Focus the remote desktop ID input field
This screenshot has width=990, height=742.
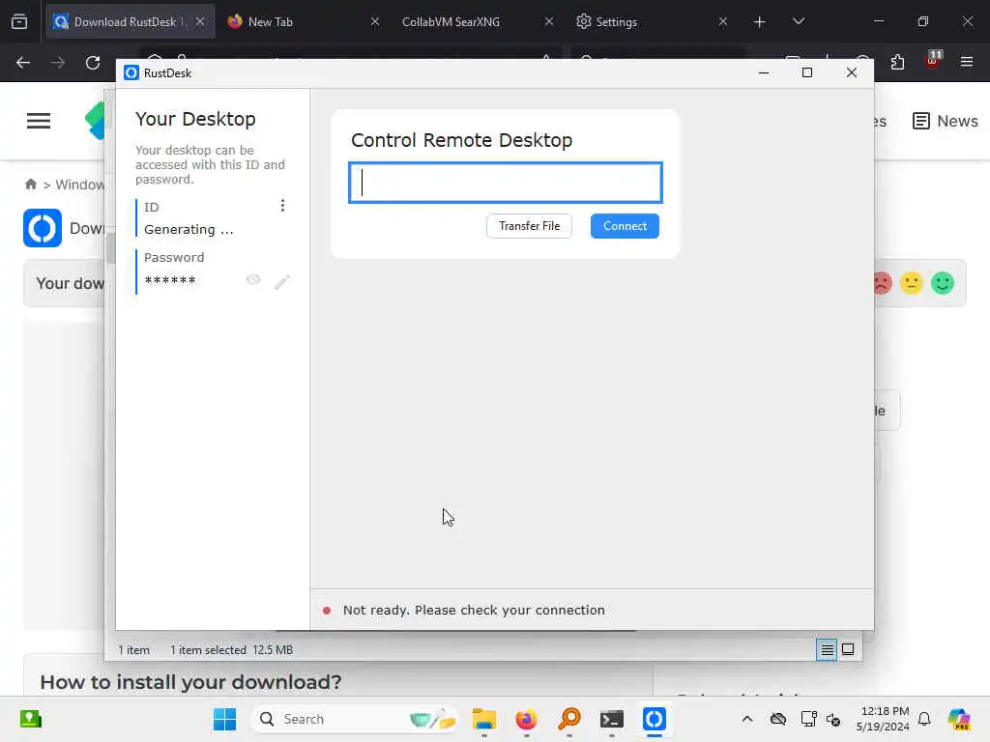(505, 183)
